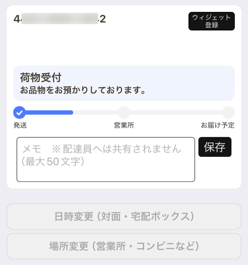Save the memo with 保存 button
Image resolution: width=248 pixels, height=265 pixels.
215,147
